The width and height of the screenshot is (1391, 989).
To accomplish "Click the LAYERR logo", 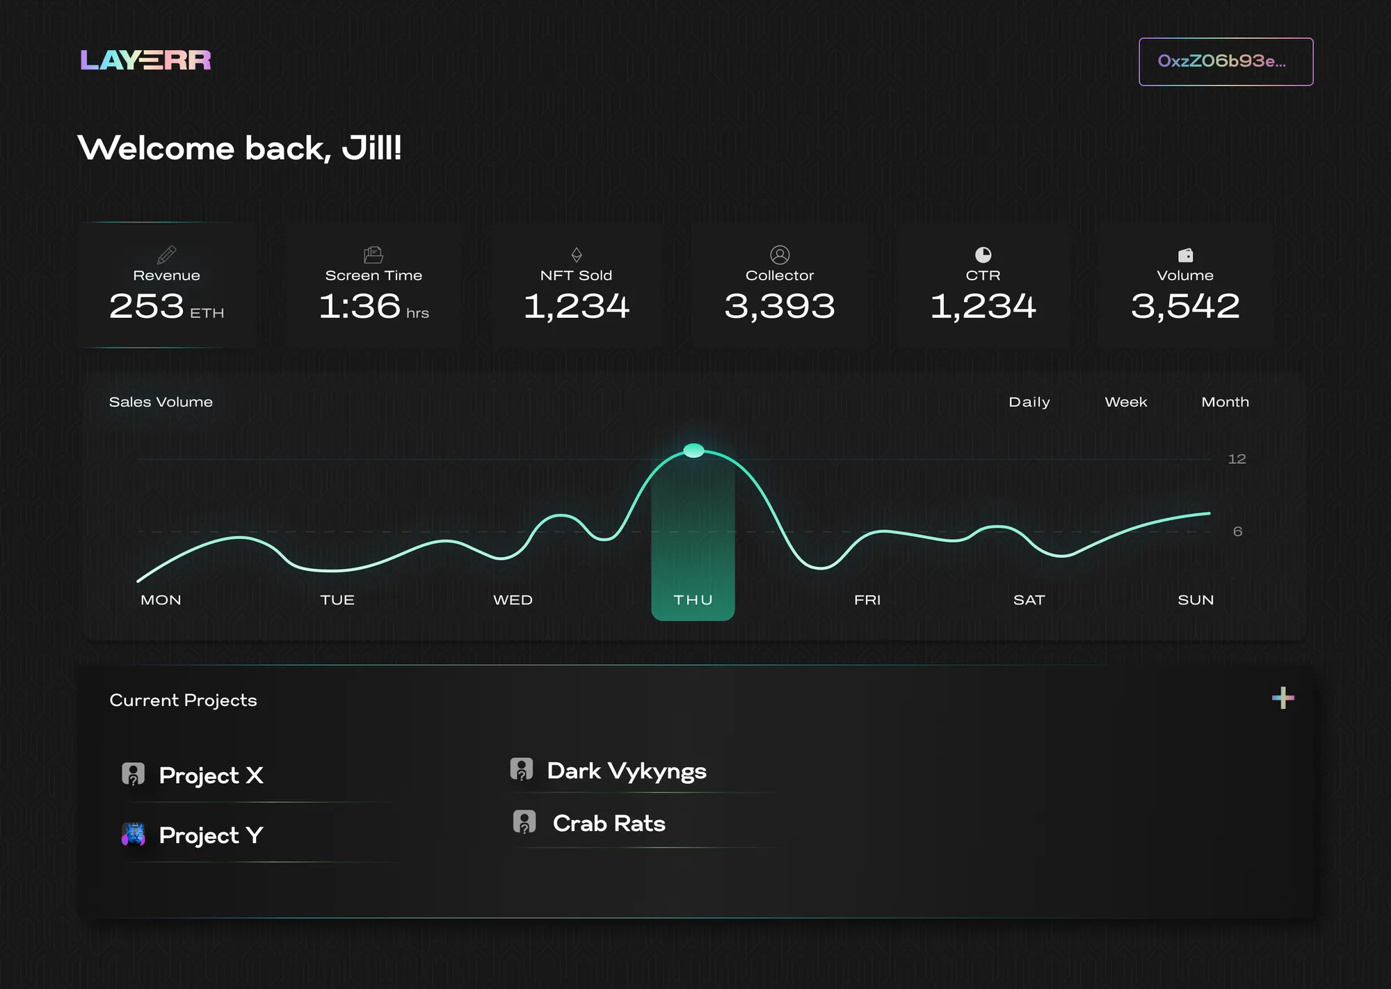I will point(145,61).
